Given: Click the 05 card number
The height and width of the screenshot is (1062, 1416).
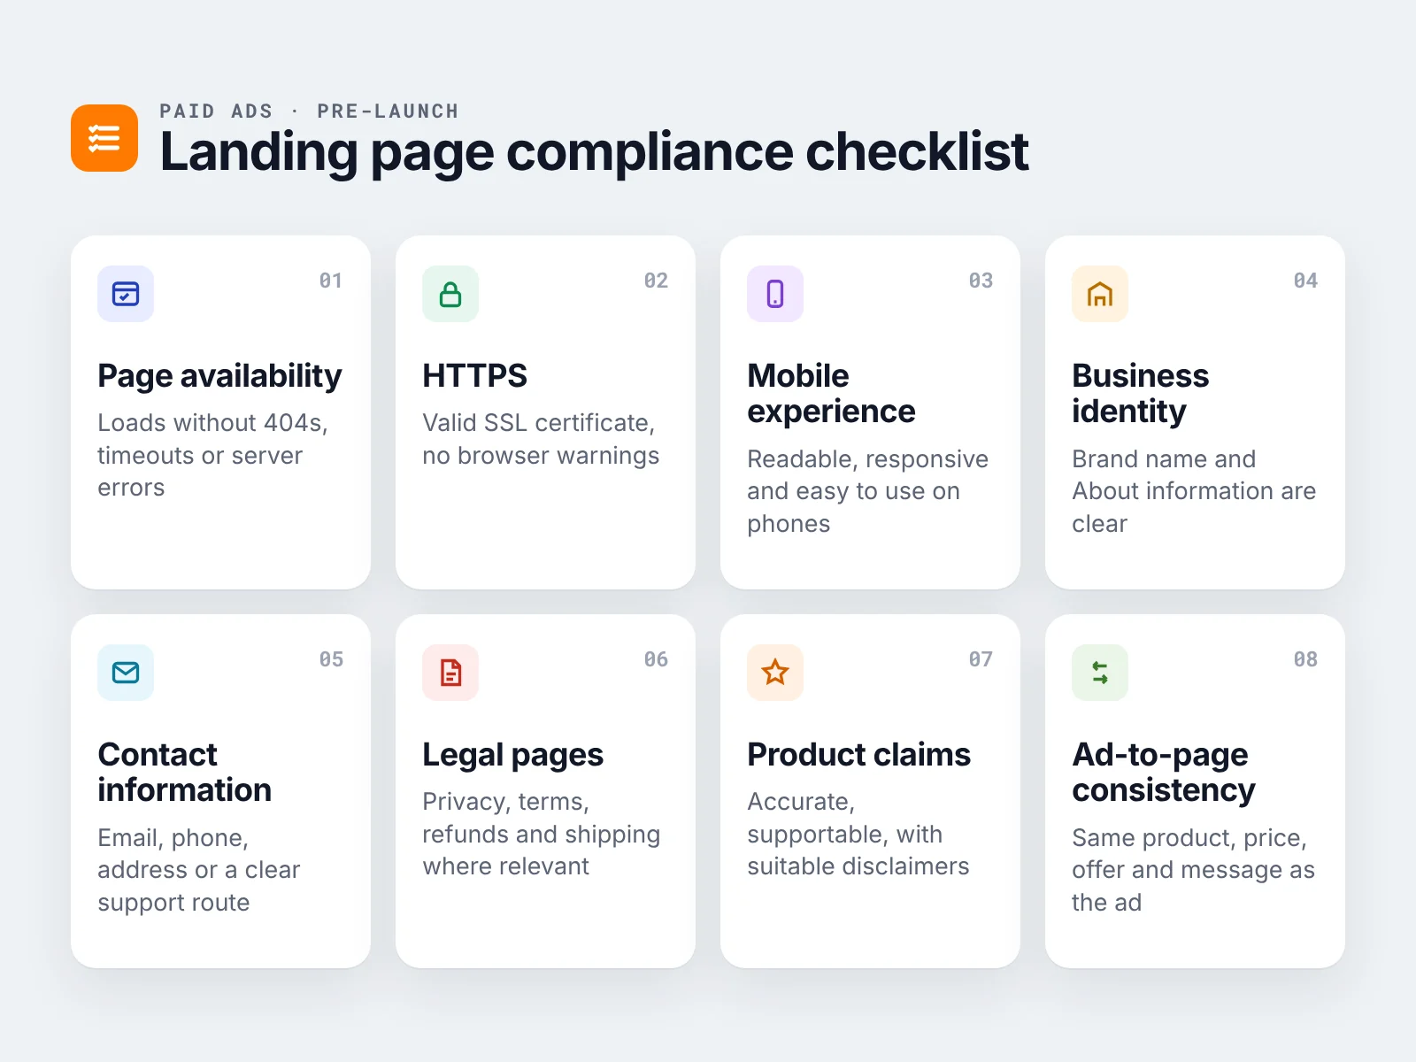Looking at the screenshot, I should tap(331, 659).
